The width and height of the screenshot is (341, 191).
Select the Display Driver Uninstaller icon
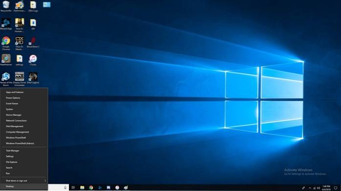click(20, 79)
